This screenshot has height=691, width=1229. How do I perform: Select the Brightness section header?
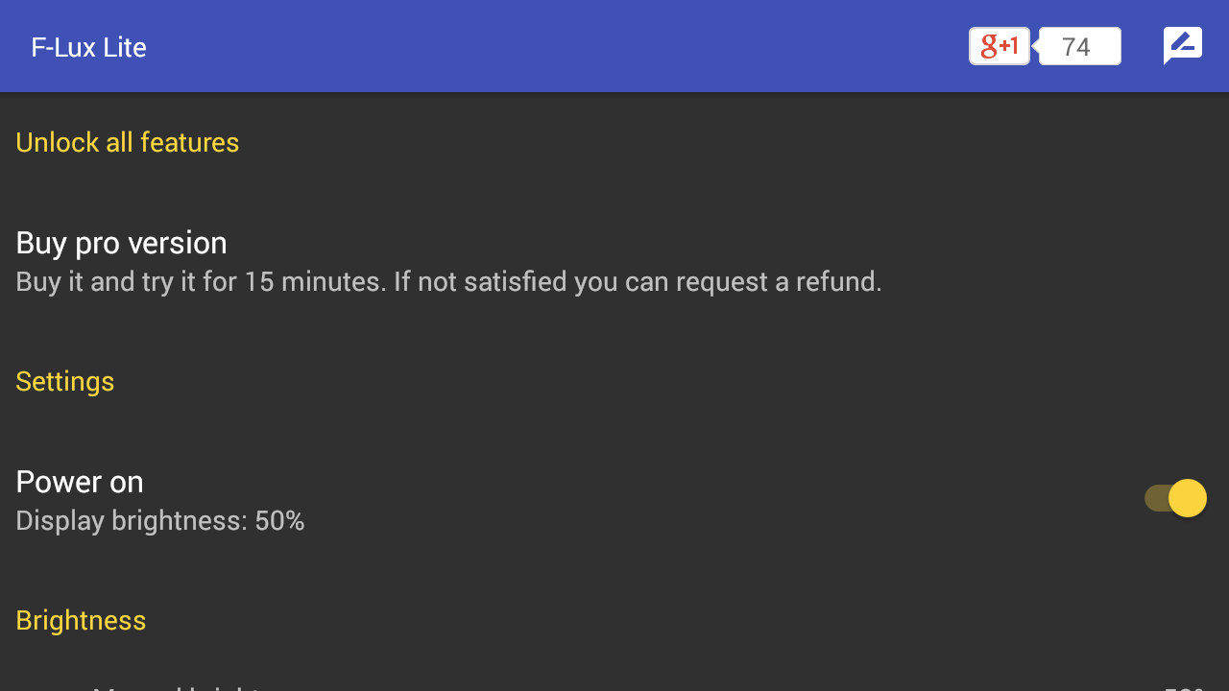pos(81,620)
